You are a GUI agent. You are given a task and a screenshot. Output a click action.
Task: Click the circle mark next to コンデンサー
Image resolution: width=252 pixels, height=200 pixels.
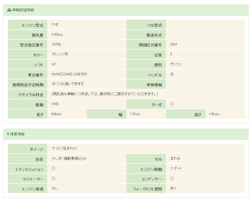[172, 178]
